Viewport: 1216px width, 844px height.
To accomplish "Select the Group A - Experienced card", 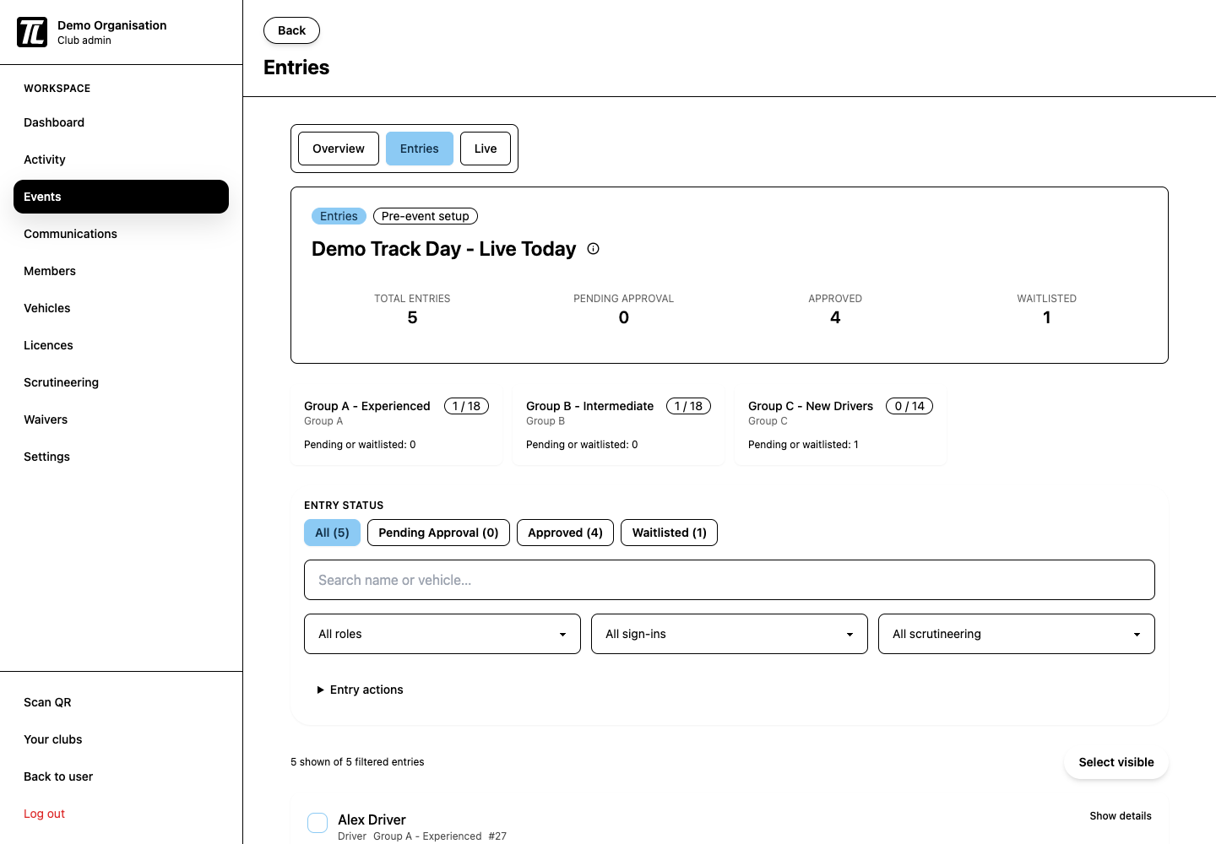I will click(x=396, y=425).
